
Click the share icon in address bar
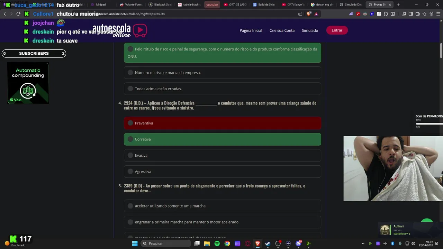pyautogui.click(x=300, y=14)
